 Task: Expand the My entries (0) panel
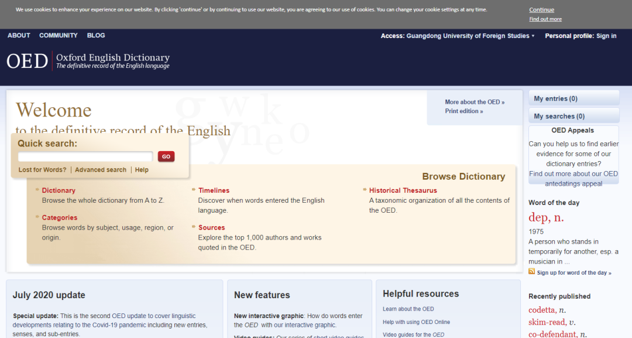(x=573, y=98)
